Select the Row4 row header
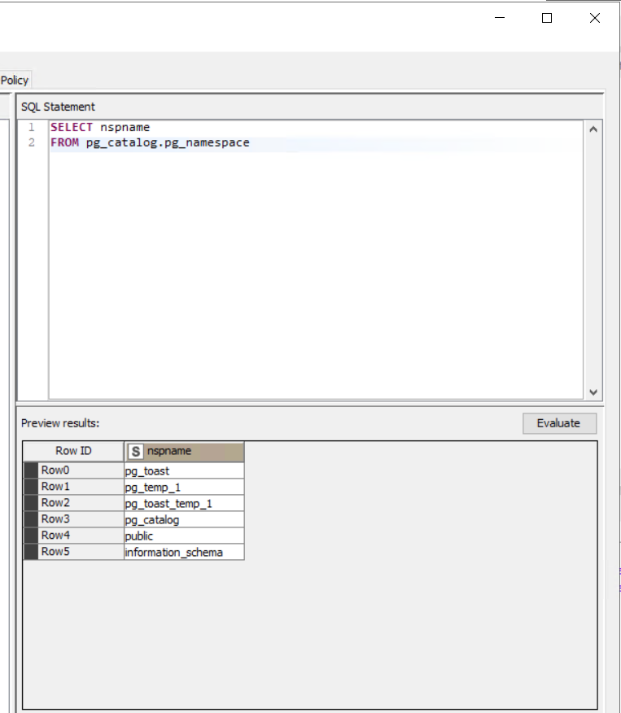Screen dimensions: 621x713 (x=73, y=536)
